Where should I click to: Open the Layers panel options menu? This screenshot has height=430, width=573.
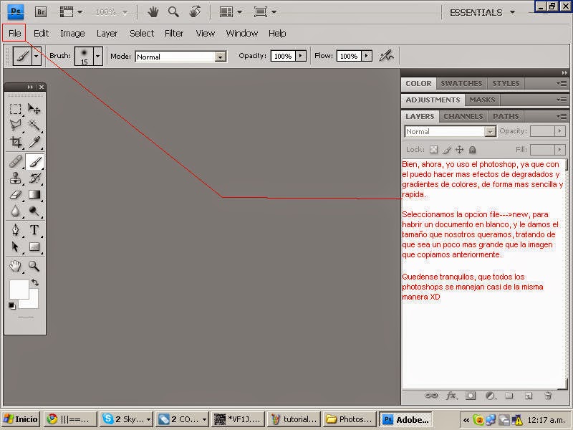(x=562, y=117)
